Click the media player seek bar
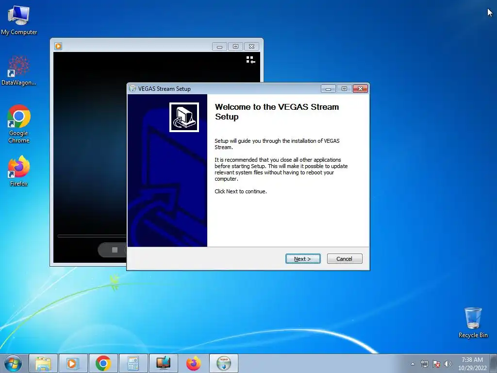Screen dimensions: 497x373 coord(92,236)
